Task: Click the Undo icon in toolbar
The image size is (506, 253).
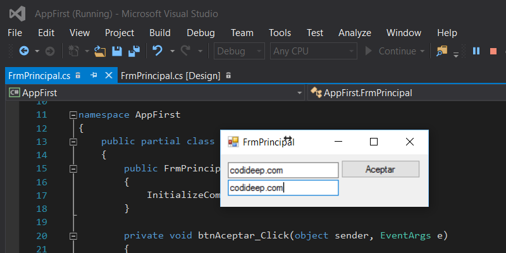Action: click(x=157, y=51)
